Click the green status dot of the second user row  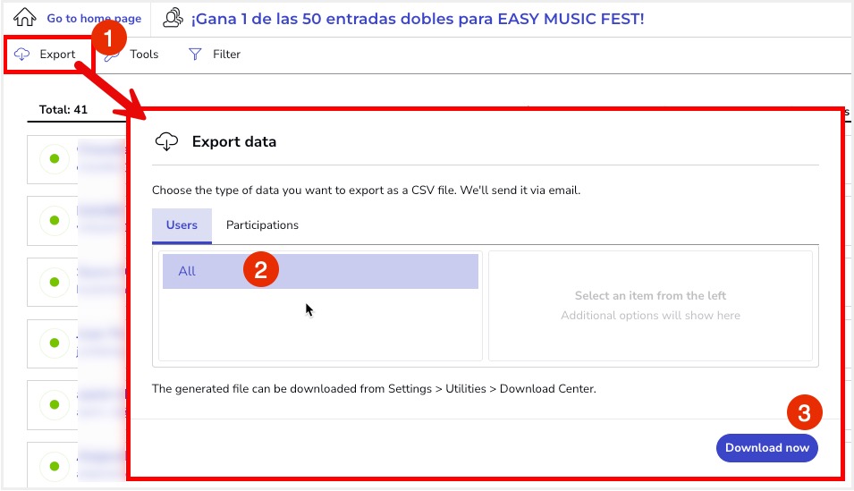click(54, 220)
